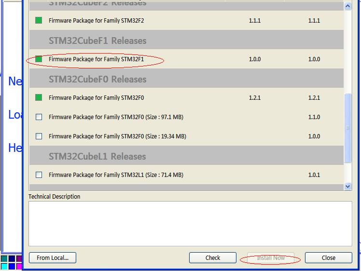361x271 pixels.
Task: Pick the navy blue swatch in background palette
Action: [x=12, y=259]
